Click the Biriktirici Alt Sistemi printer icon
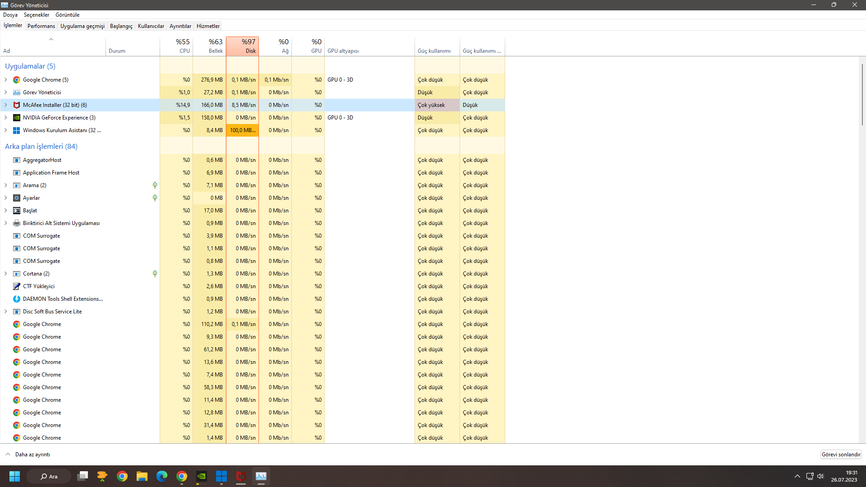Viewport: 866px width, 487px height. click(17, 223)
